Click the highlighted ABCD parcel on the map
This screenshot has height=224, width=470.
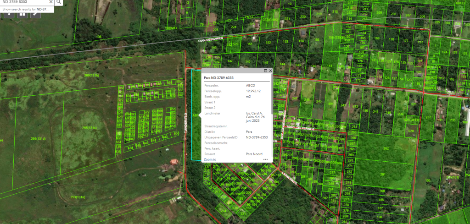coord(196,137)
